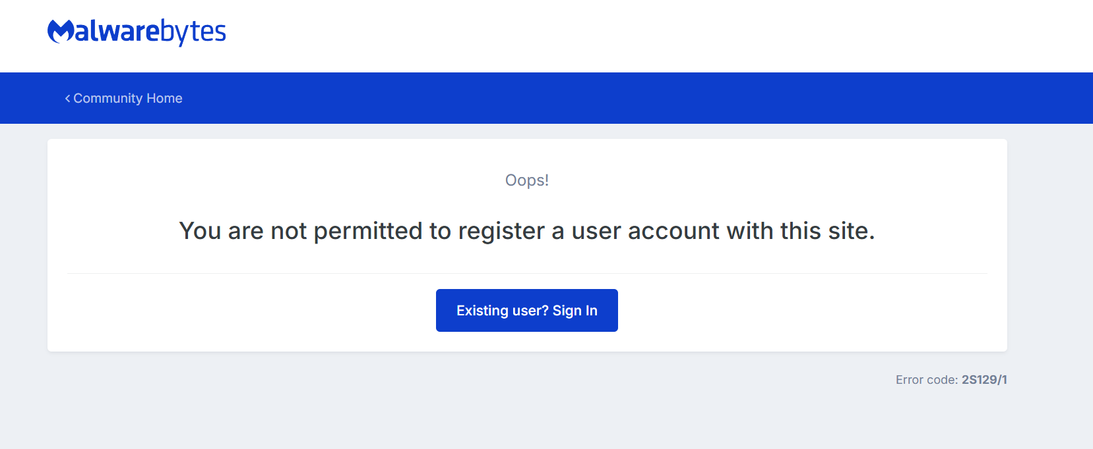Click gray page background below the card
1093x449 pixels.
point(462,408)
